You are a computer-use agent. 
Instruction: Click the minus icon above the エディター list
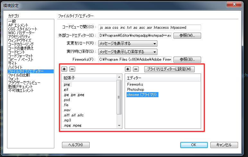pos(136,69)
